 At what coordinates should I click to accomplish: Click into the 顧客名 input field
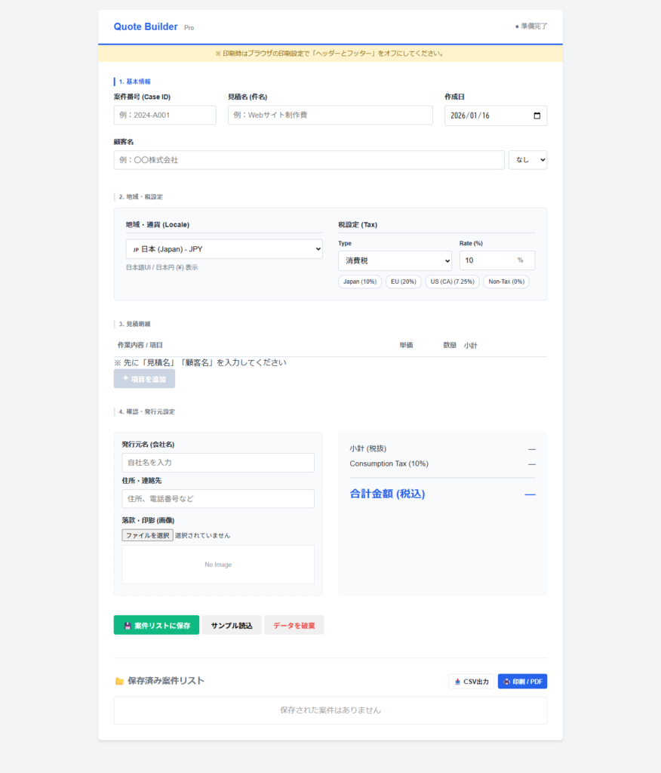pyautogui.click(x=309, y=160)
